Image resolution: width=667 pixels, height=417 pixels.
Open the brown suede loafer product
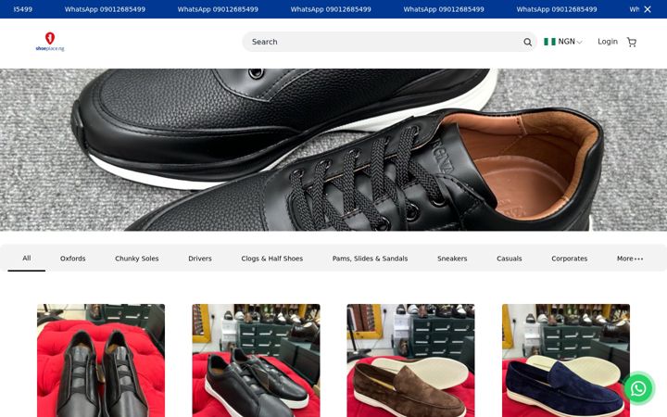coord(411,360)
